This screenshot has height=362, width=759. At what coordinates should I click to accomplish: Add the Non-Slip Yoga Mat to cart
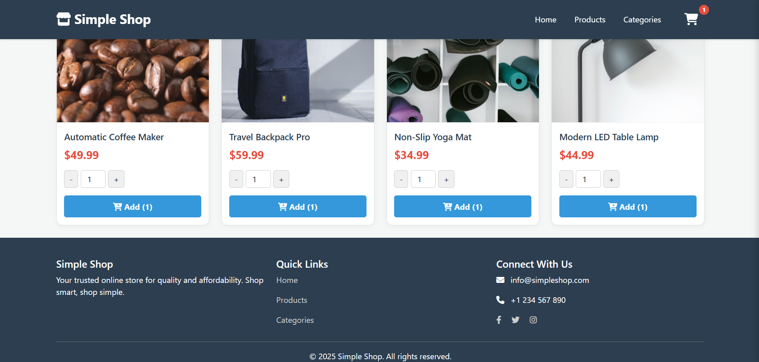click(463, 207)
